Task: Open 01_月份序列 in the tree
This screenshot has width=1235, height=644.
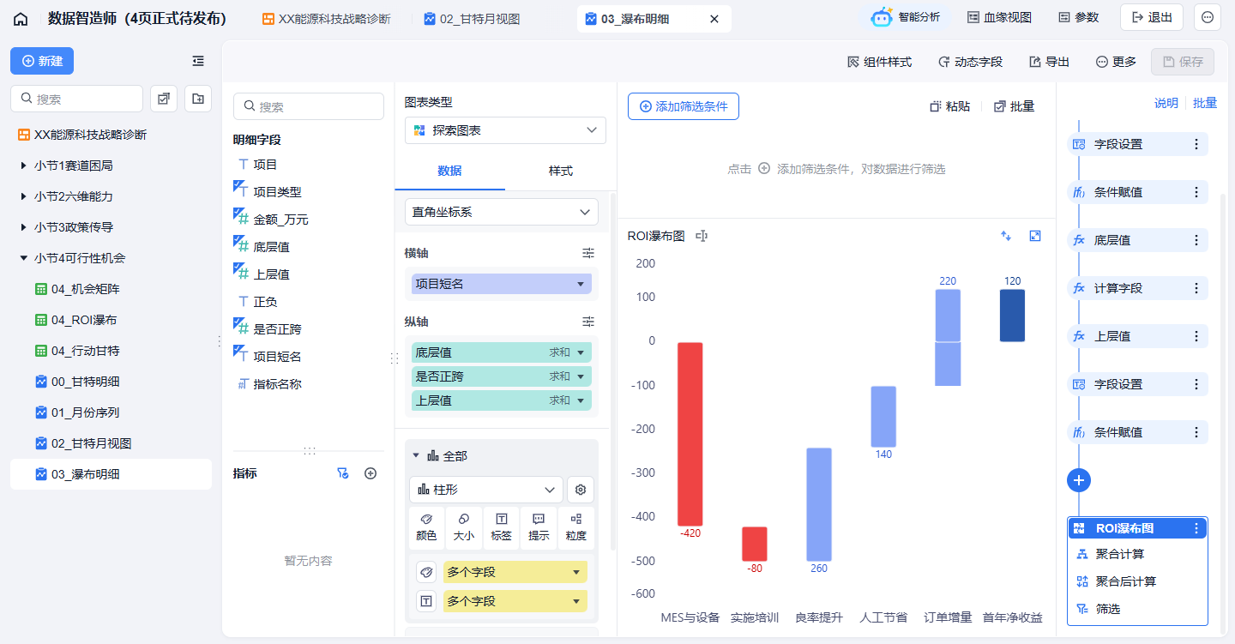Action: 111,412
